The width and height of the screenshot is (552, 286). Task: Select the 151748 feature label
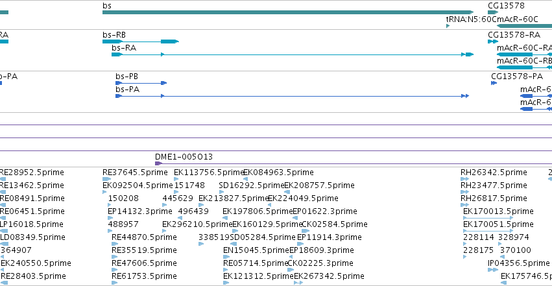point(189,185)
